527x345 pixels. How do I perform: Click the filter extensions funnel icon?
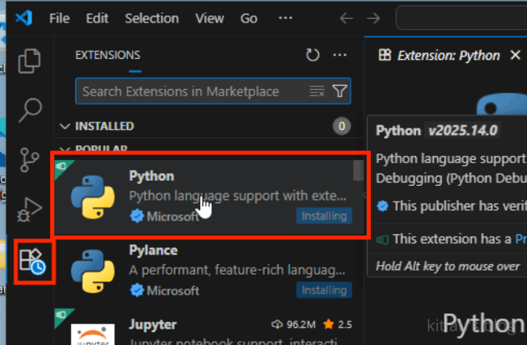pyautogui.click(x=340, y=91)
